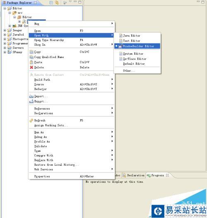This screenshot has height=218, width=207.
Task: Select Text Editor in Open With submenu
Action: 137,41
